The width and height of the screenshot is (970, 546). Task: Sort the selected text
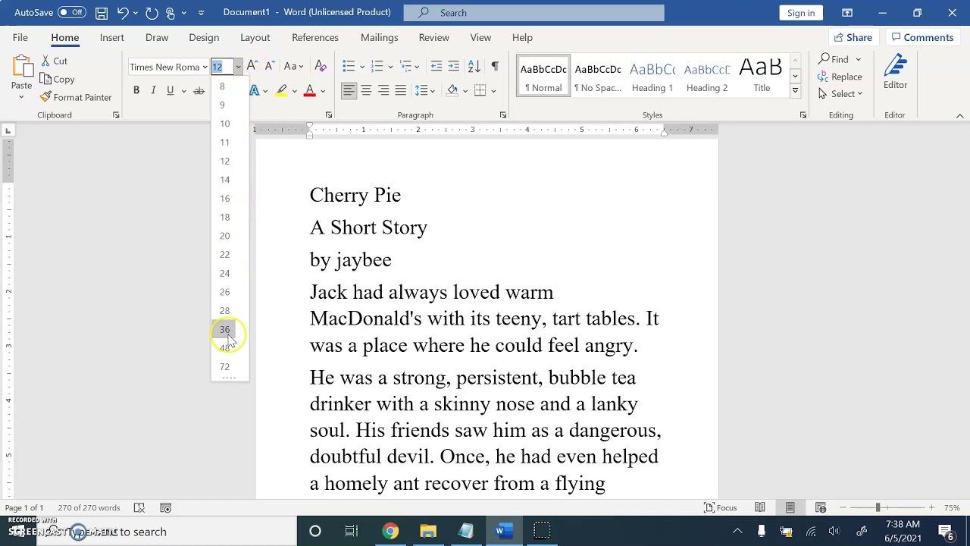tap(474, 67)
